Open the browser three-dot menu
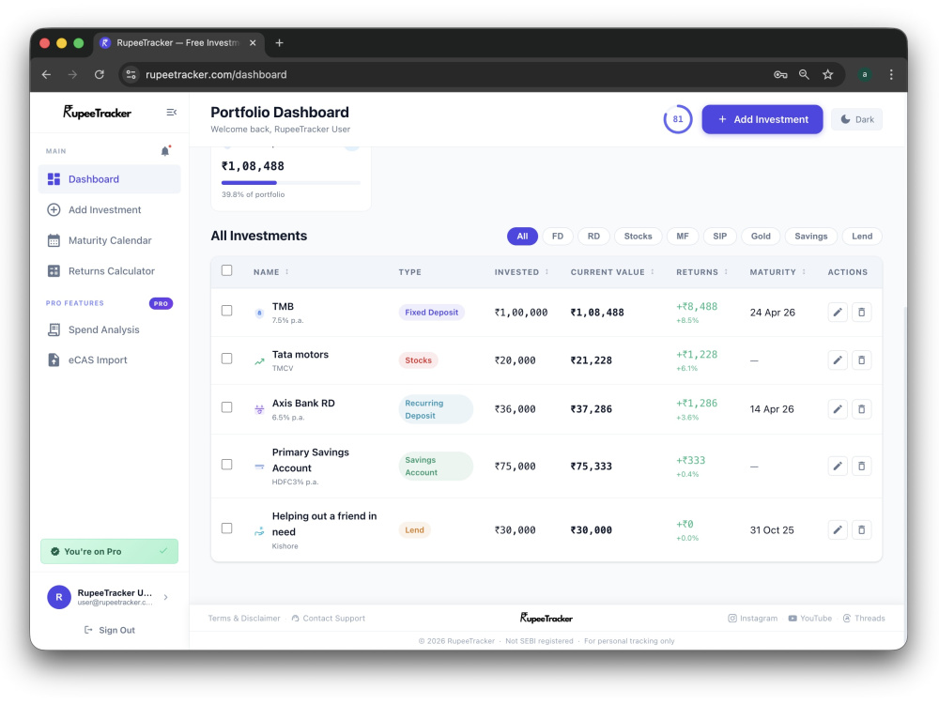The width and height of the screenshot is (939, 704). pos(891,74)
